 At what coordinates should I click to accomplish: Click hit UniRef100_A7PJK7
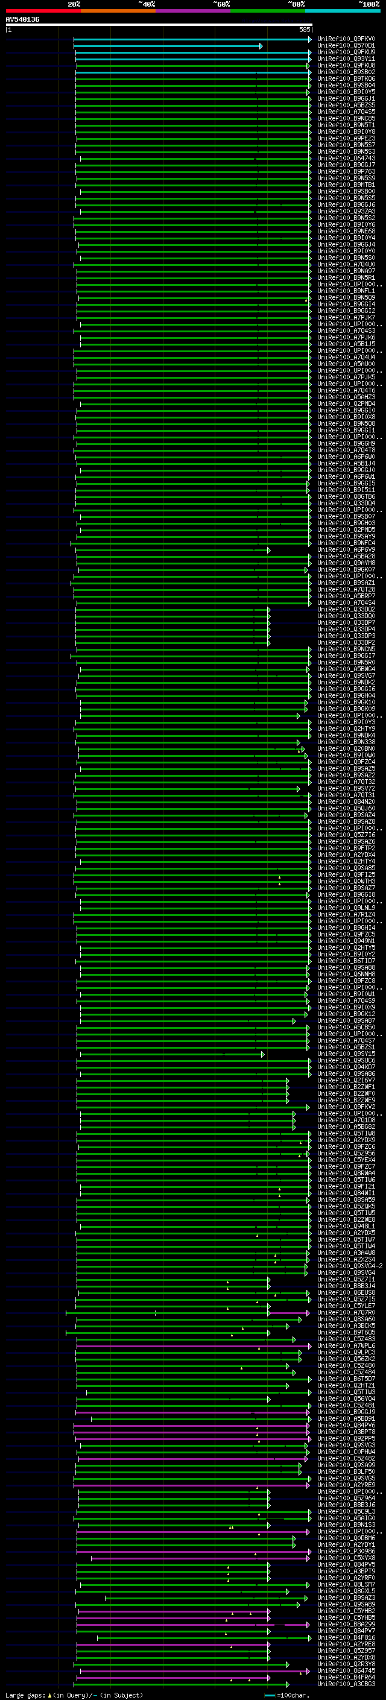click(346, 317)
